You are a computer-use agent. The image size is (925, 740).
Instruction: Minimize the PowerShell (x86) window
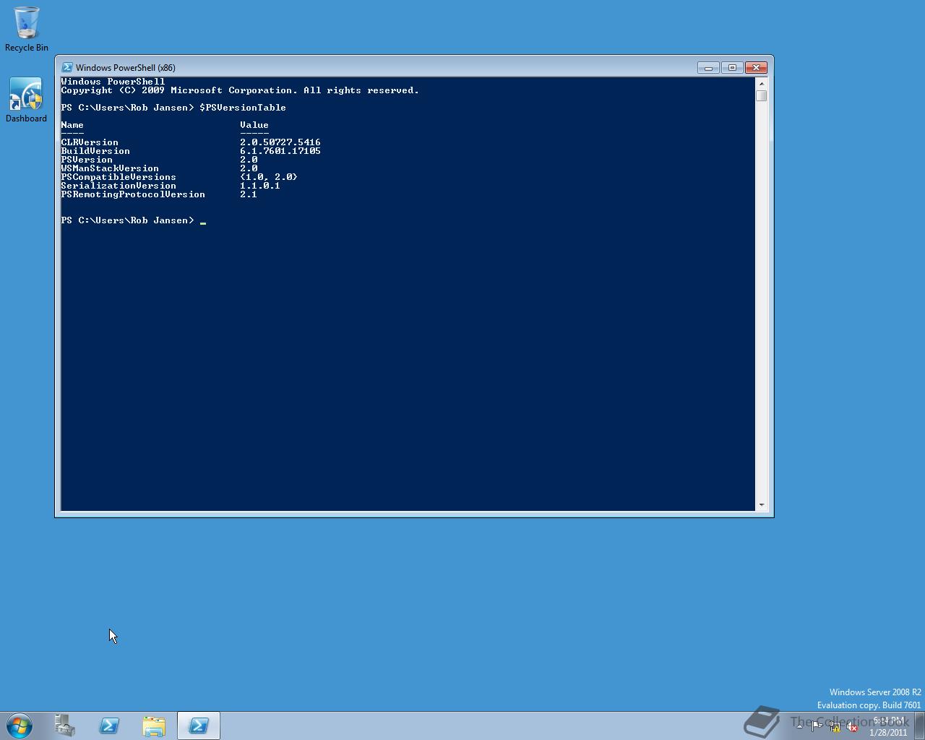coord(708,67)
